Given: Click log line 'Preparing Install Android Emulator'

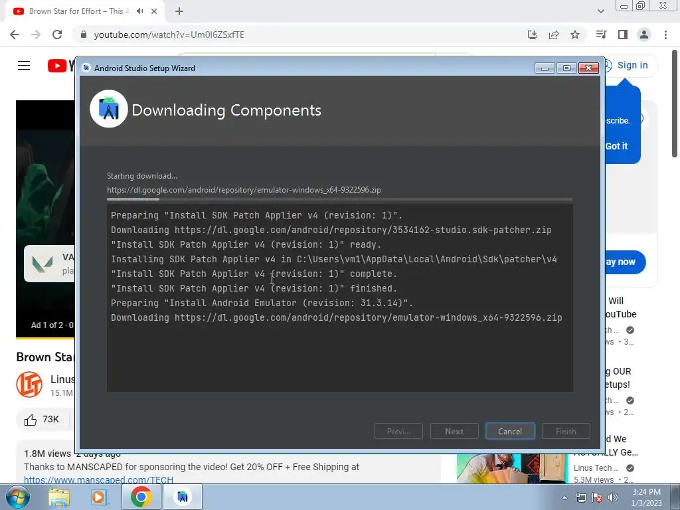Looking at the screenshot, I should tap(262, 303).
